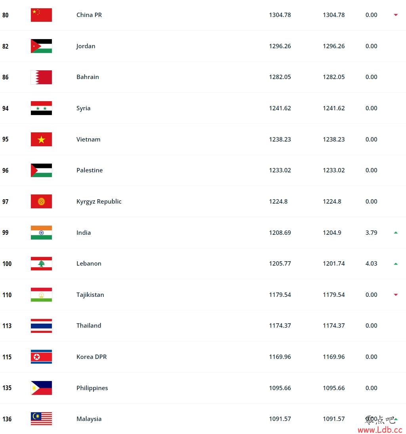Image resolution: width=406 pixels, height=434 pixels.
Task: Open the Thailand team link
Action: [89, 326]
